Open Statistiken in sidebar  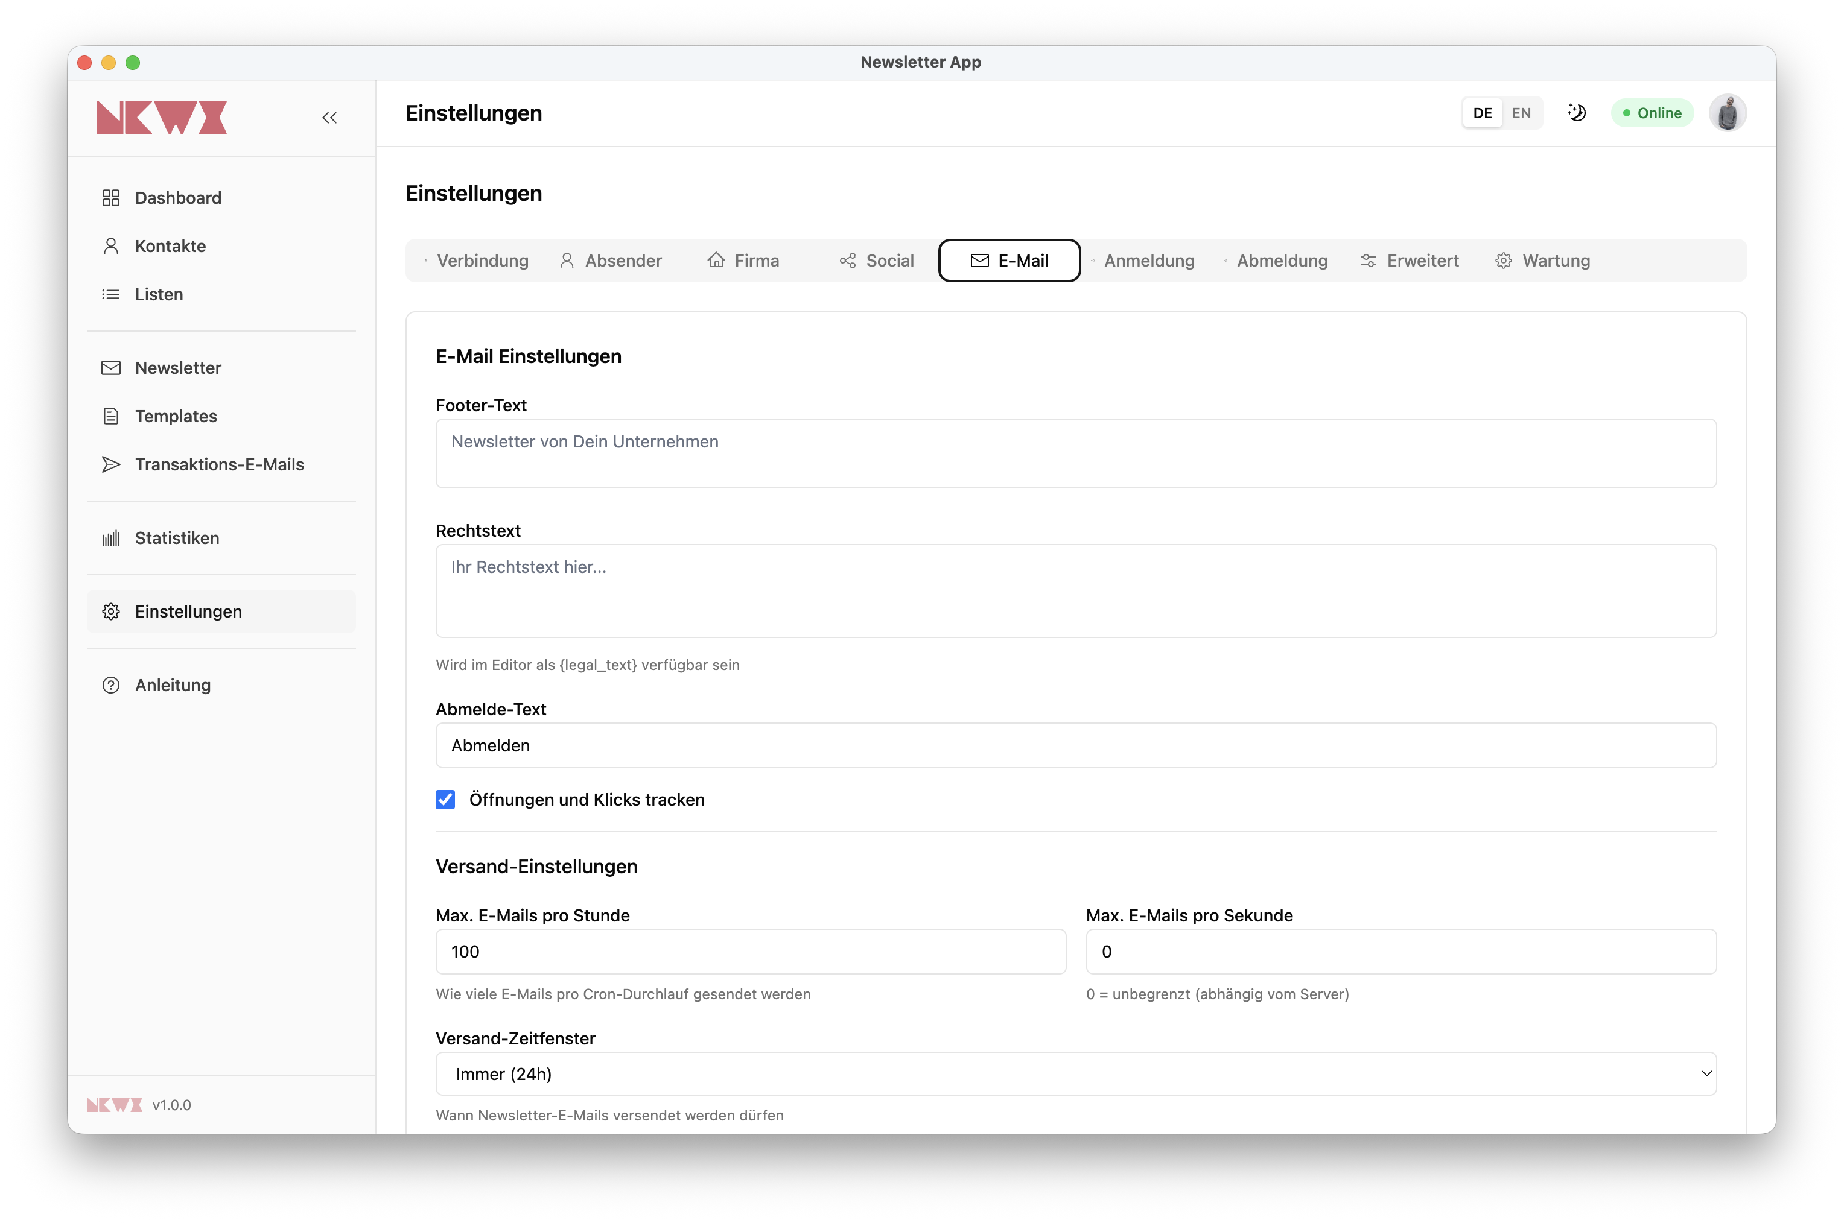177,538
